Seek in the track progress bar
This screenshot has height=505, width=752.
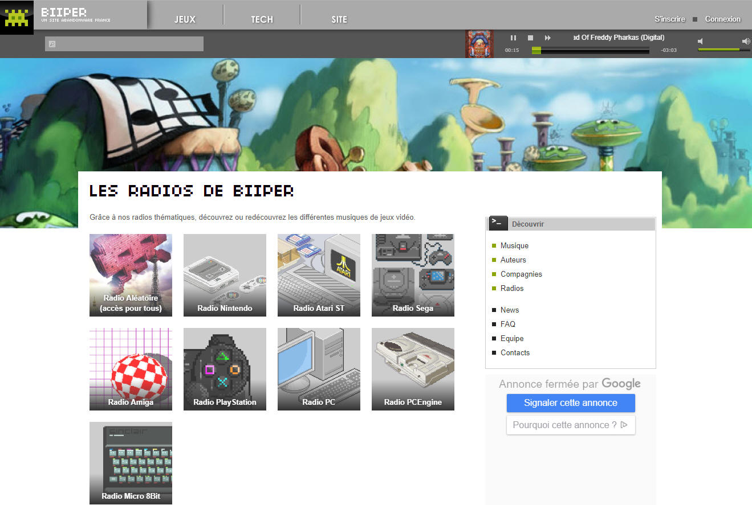pos(591,50)
